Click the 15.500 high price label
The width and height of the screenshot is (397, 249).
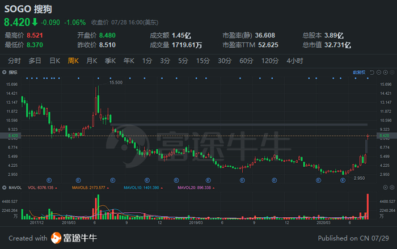pos(116,83)
